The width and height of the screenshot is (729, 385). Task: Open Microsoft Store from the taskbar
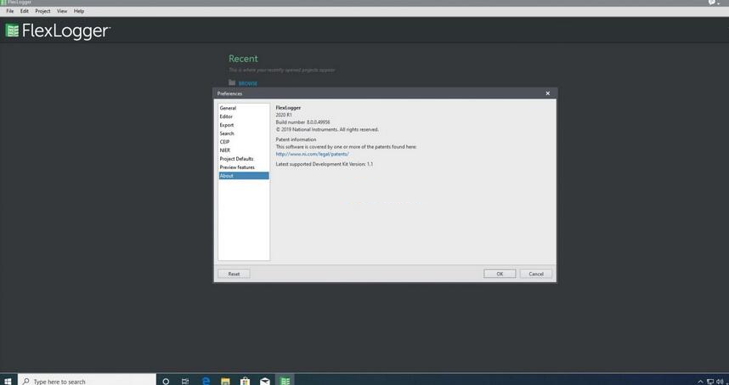(245, 382)
